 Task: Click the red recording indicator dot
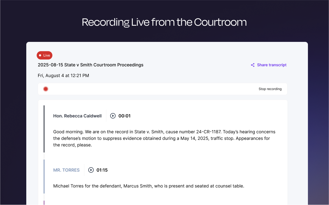tap(46, 89)
